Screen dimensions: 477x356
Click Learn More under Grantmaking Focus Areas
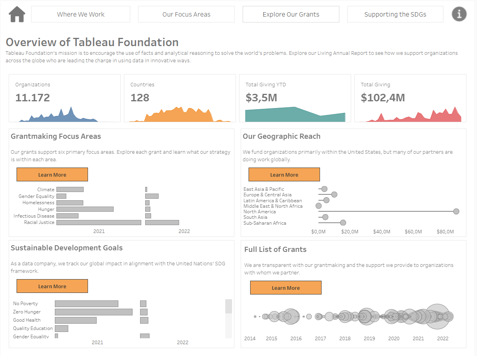52,175
